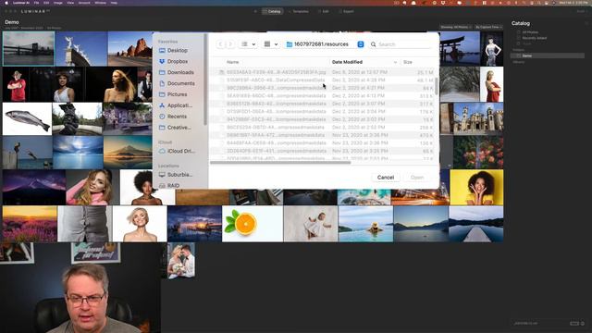
Task: Select the fish photo thumbnail
Action: (x=27, y=119)
